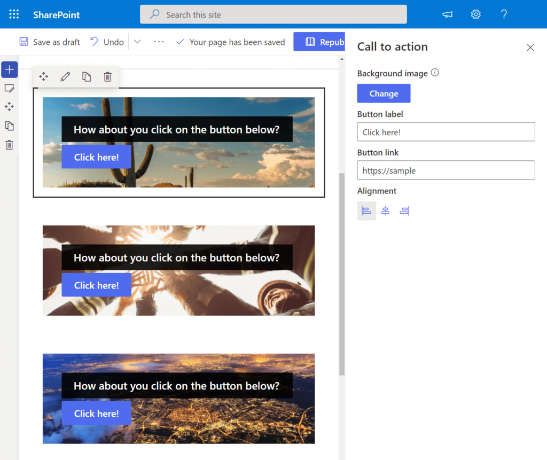Click the SharePoint home title
Image resolution: width=547 pixels, height=460 pixels.
coord(56,14)
